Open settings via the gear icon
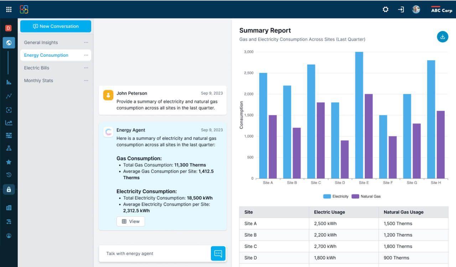 pyautogui.click(x=385, y=10)
